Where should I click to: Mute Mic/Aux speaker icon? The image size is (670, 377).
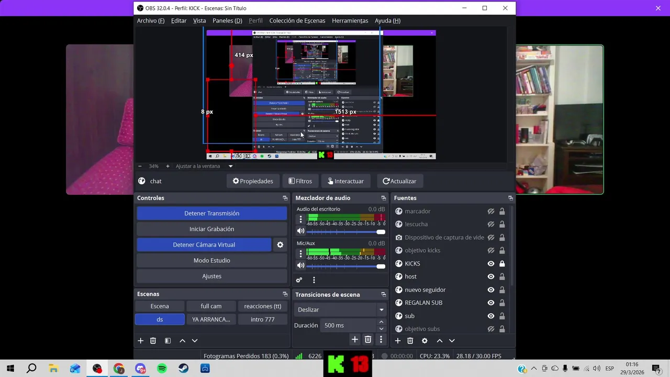pyautogui.click(x=300, y=265)
